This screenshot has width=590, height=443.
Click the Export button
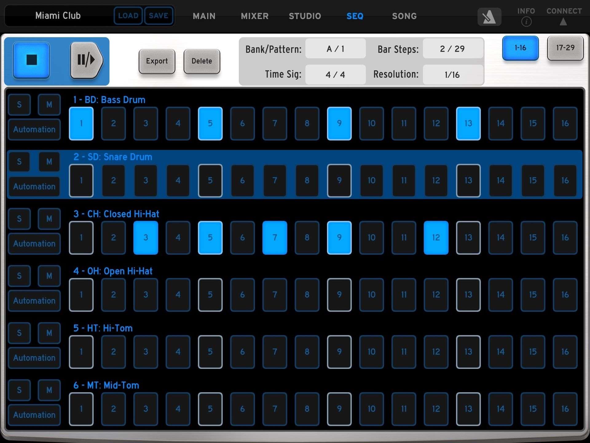coord(157,61)
